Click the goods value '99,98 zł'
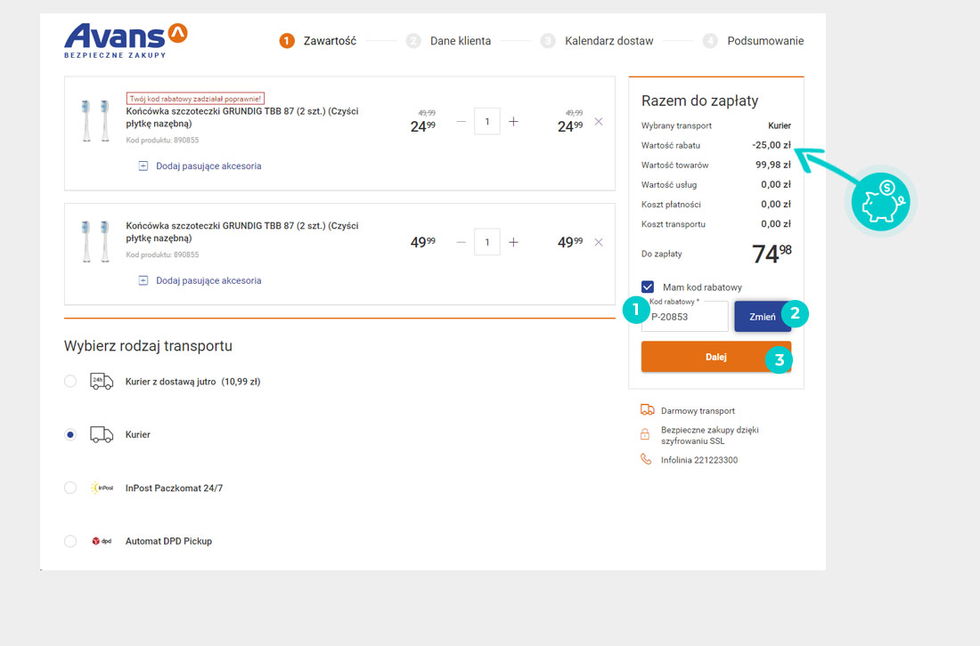Viewport: 980px width, 646px height. coord(773,165)
